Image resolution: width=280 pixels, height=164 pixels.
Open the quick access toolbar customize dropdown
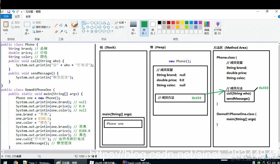point(22,12)
